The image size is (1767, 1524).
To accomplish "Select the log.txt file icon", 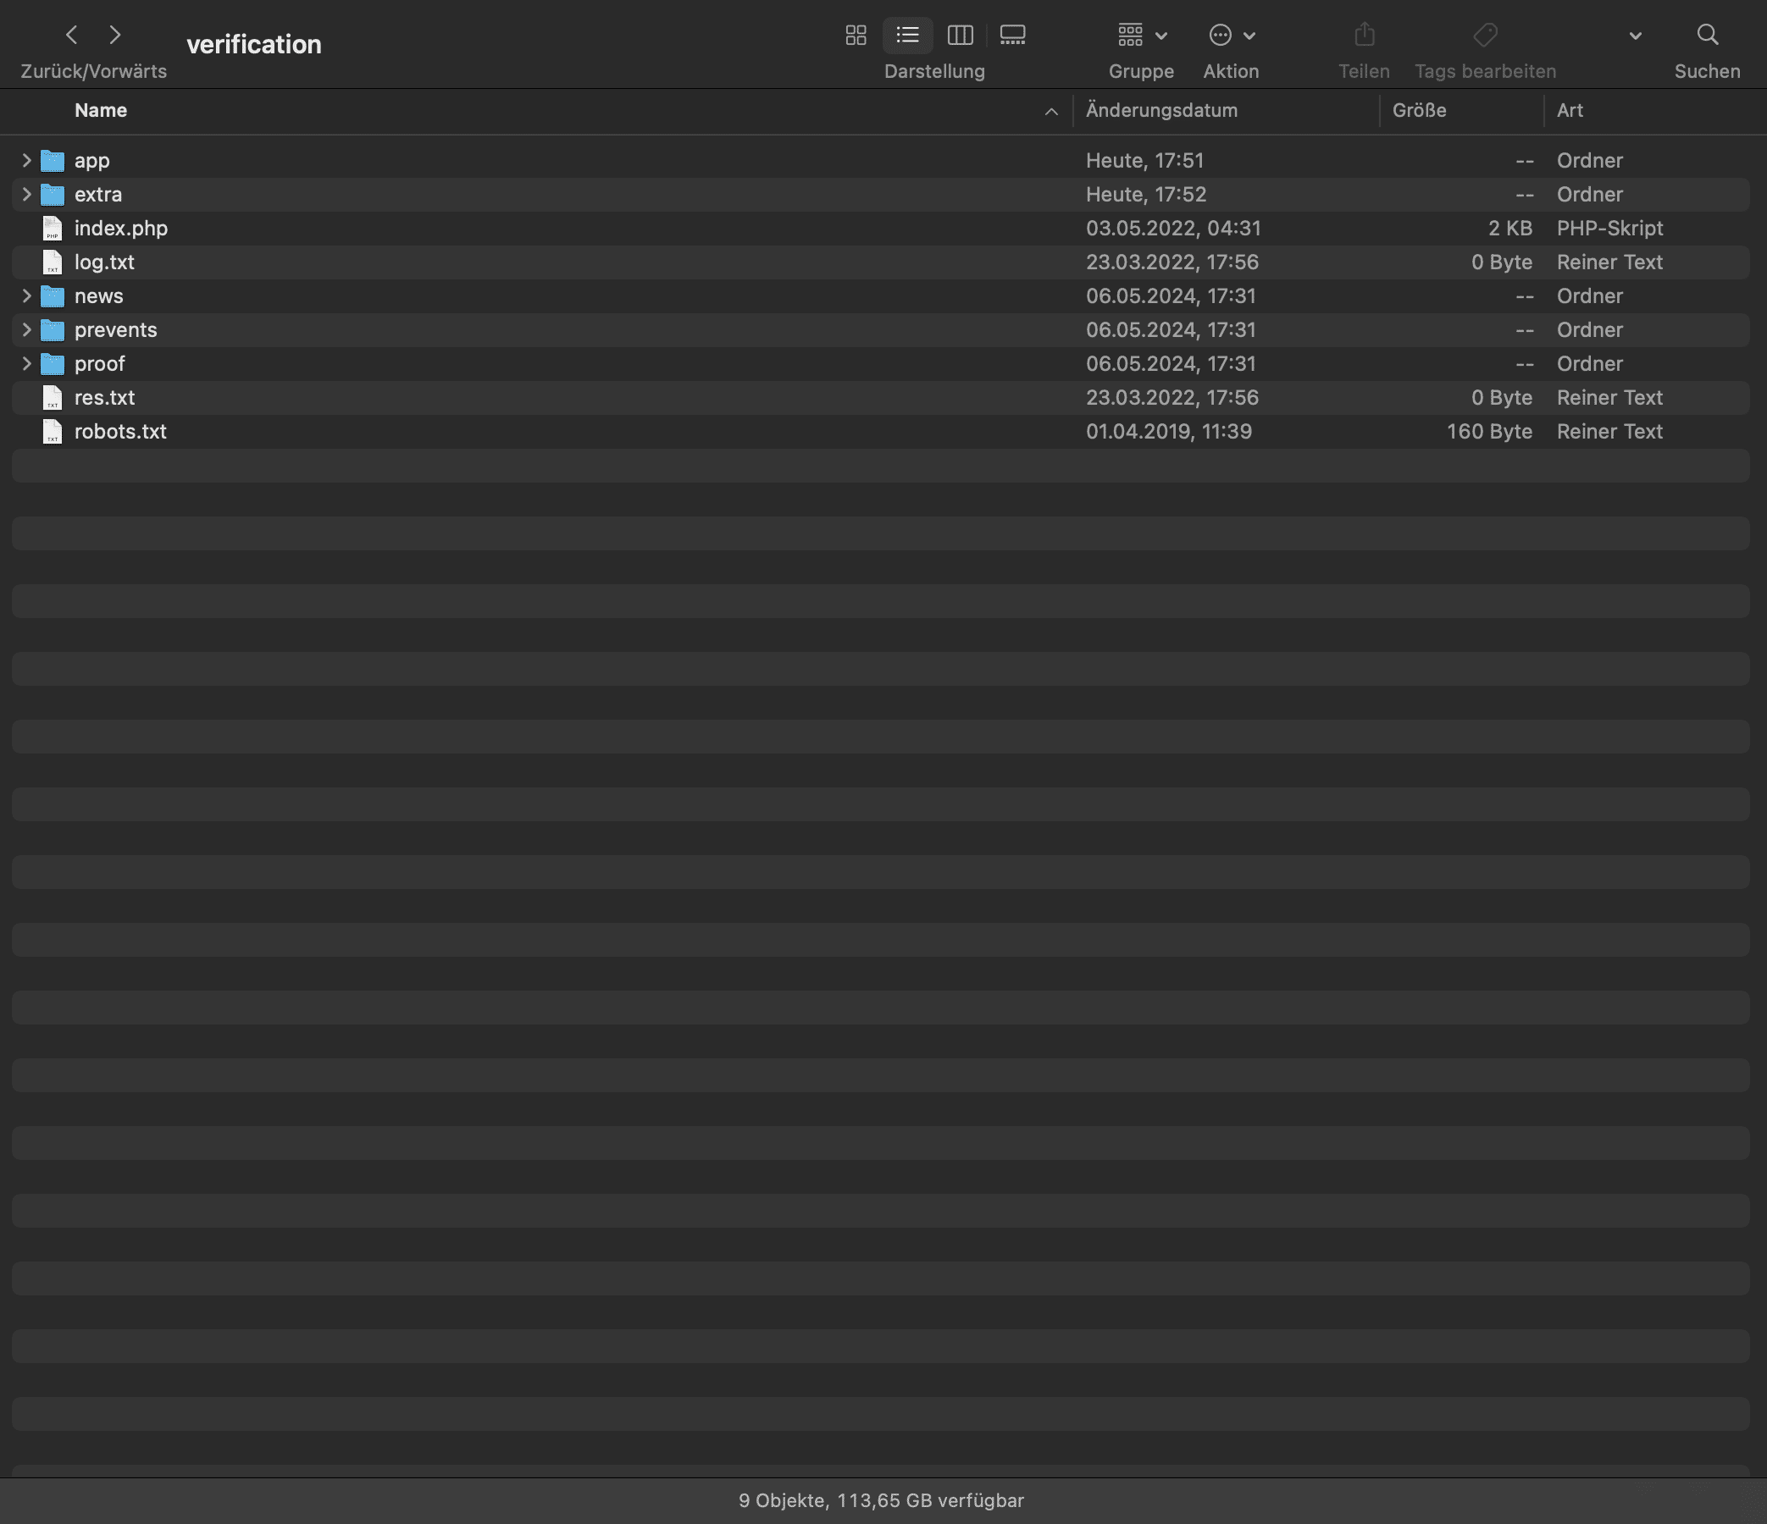I will pyautogui.click(x=53, y=262).
